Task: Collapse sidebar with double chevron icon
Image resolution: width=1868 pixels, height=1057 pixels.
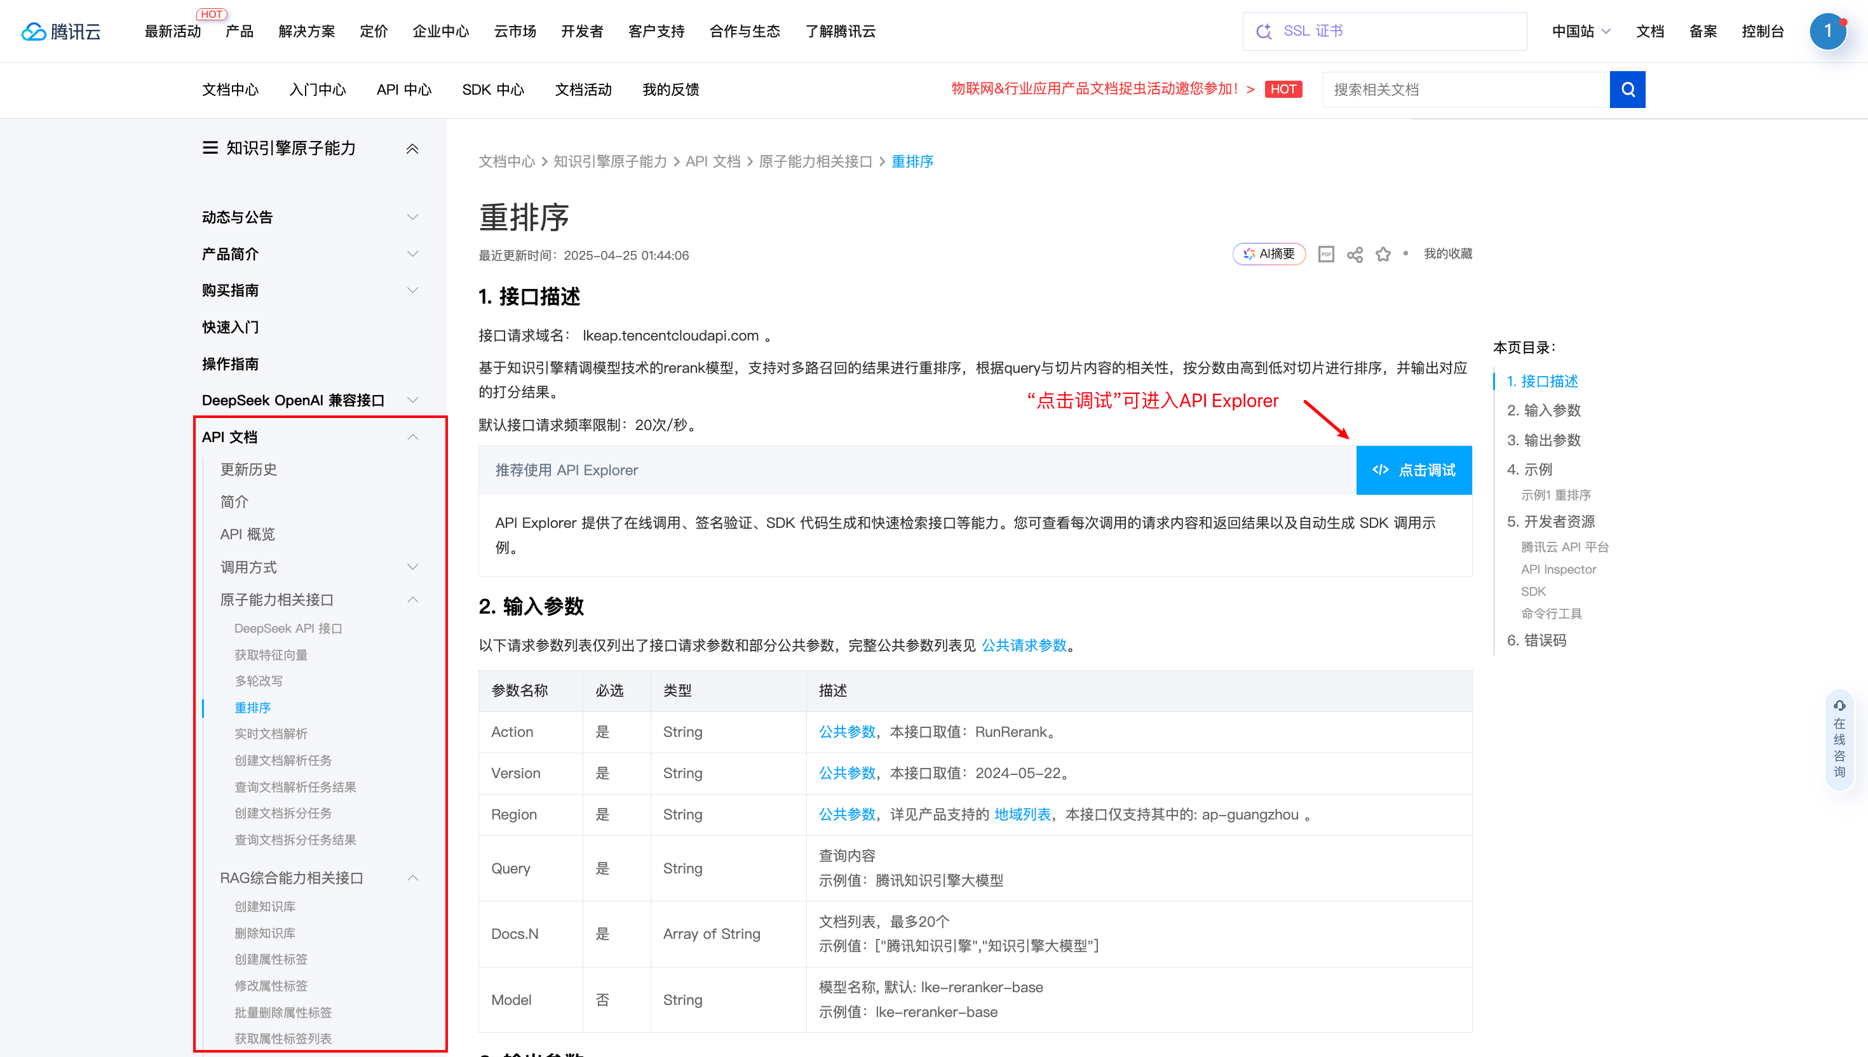Action: click(412, 149)
